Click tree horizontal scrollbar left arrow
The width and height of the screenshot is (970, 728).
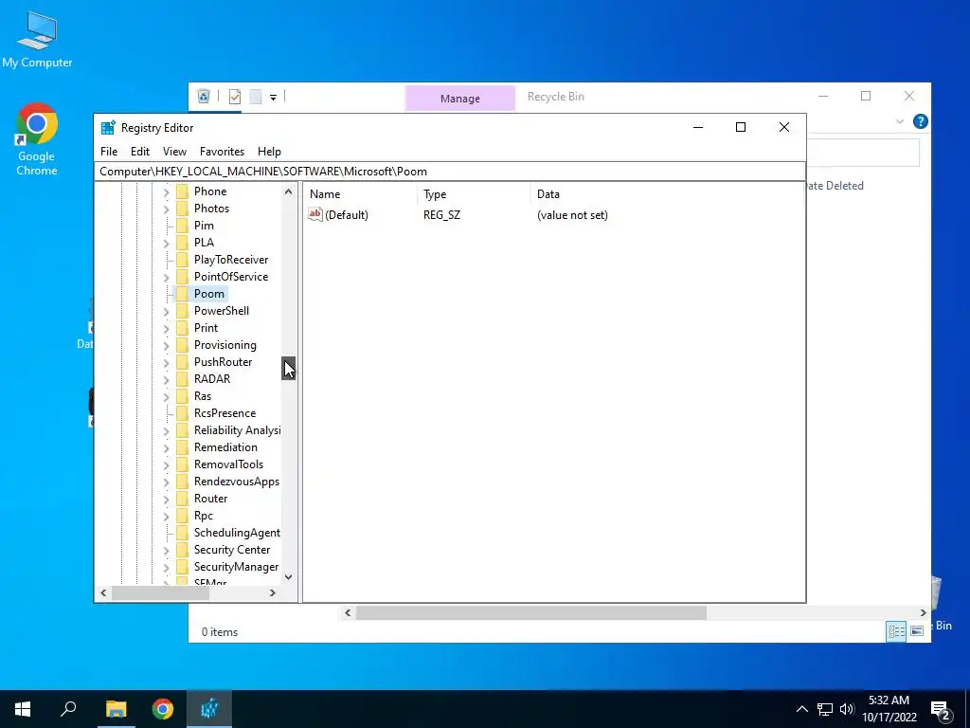(103, 593)
